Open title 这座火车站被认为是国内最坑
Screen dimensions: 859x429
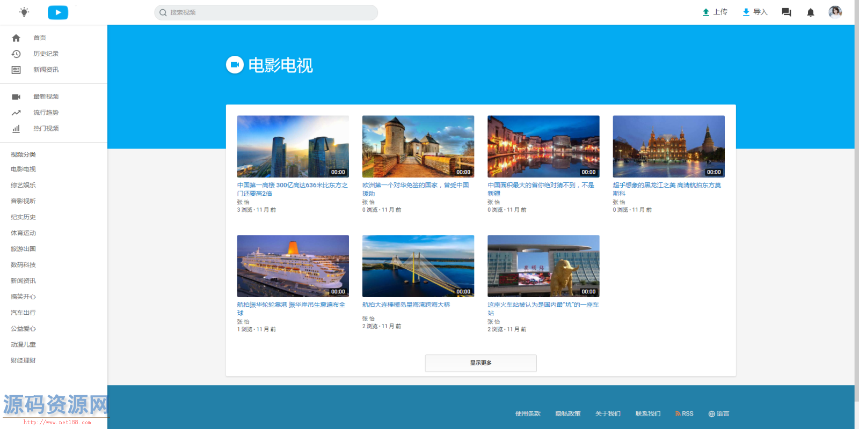(543, 309)
